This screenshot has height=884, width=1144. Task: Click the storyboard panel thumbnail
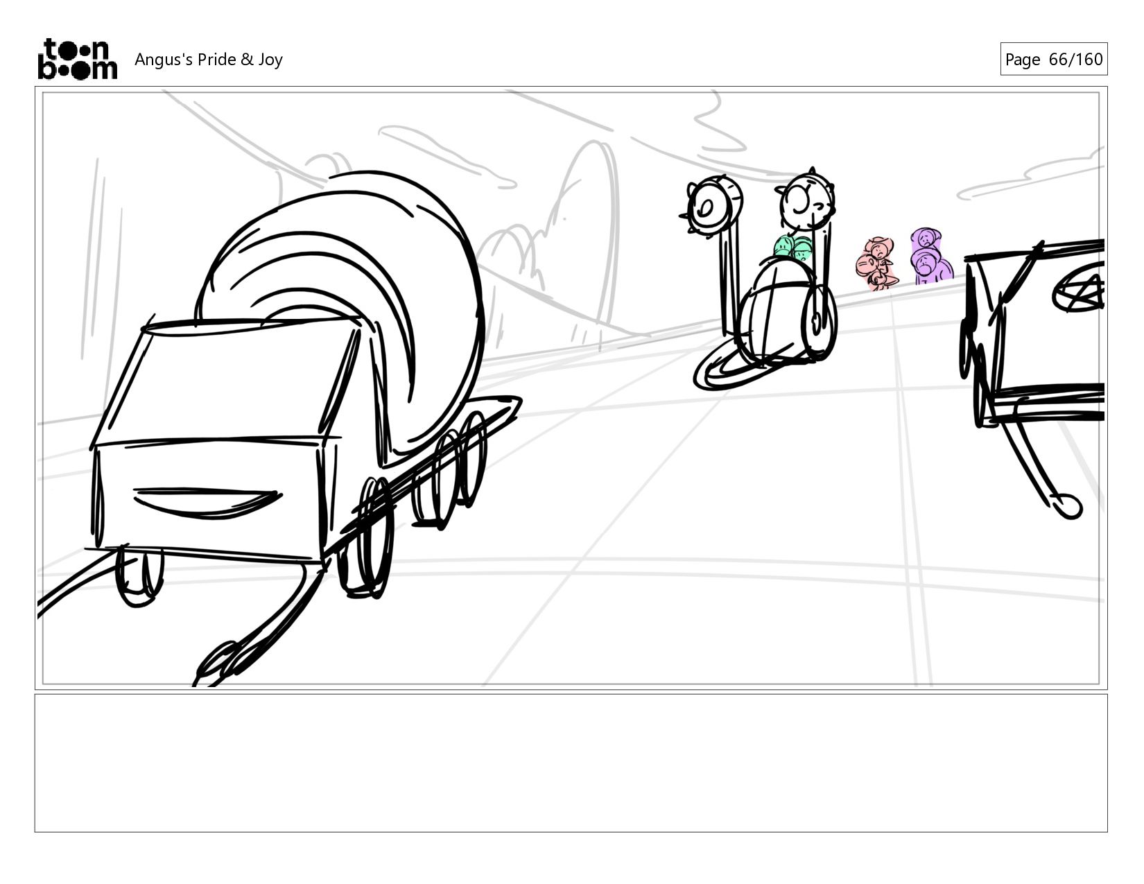pyautogui.click(x=571, y=388)
